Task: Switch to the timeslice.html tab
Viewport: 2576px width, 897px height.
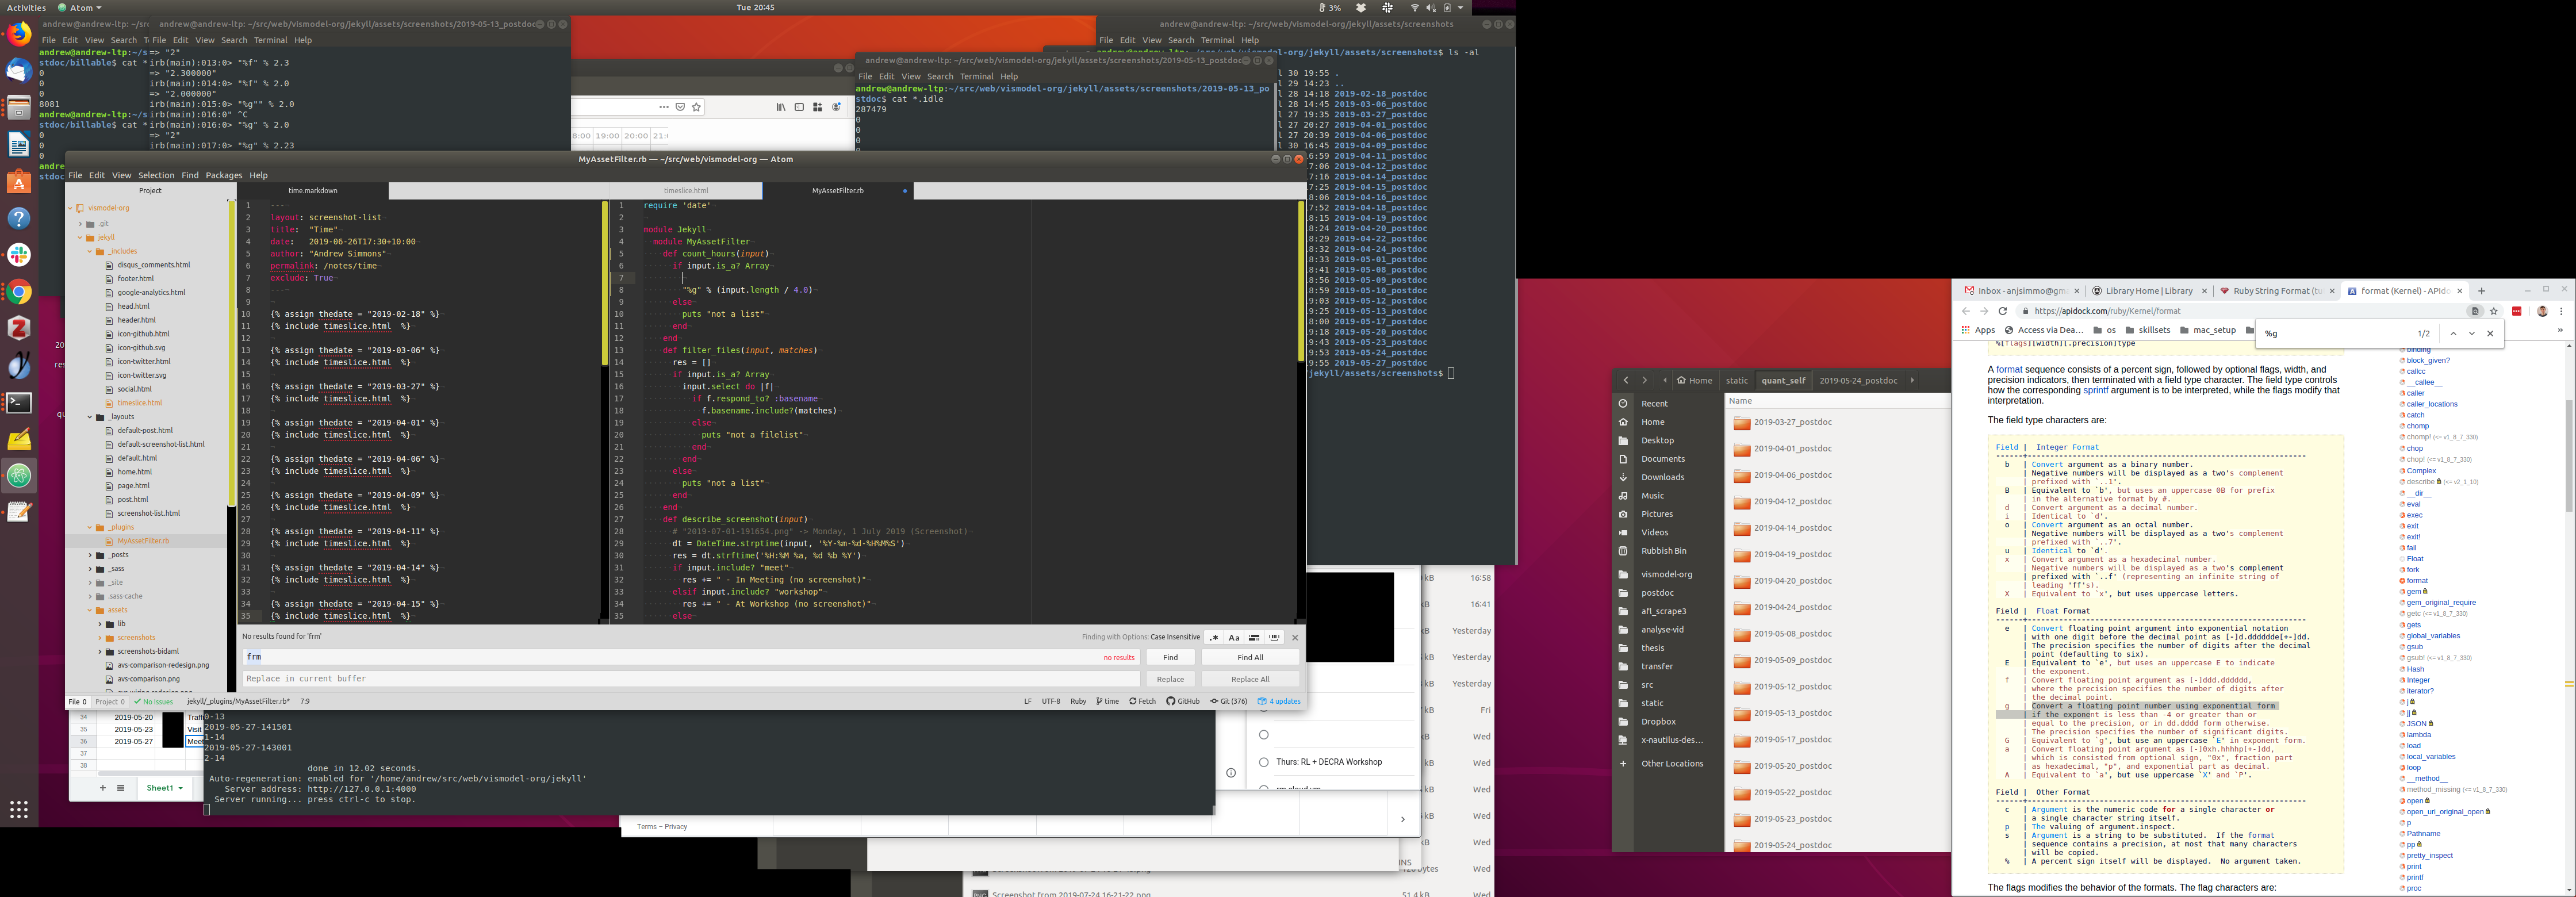Action: click(686, 190)
